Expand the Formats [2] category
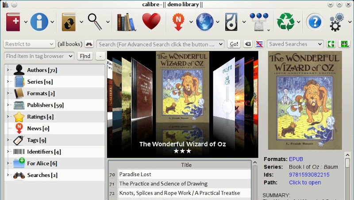 coord(8,93)
